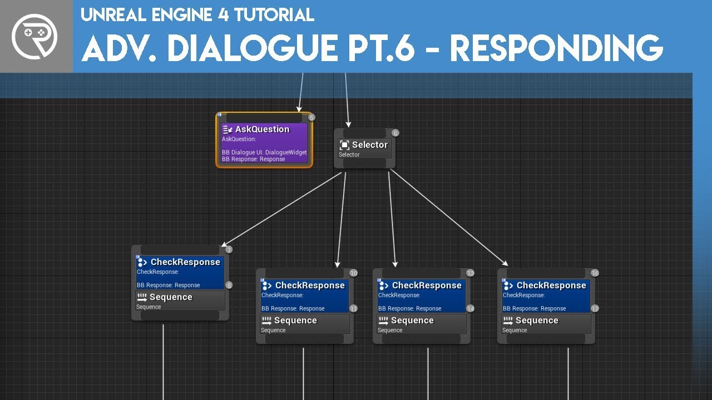Click execution index badge 11
The width and height of the screenshot is (712, 400).
(353, 308)
